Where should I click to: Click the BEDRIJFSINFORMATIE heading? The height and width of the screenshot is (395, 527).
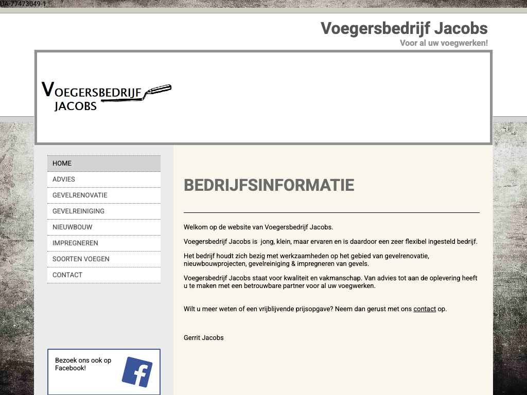click(269, 185)
